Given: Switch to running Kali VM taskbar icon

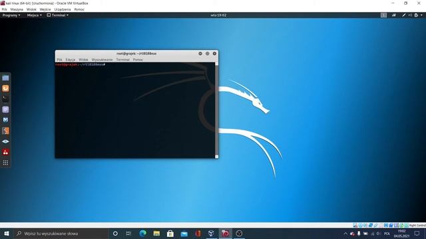Looking at the screenshot, I should [225, 233].
